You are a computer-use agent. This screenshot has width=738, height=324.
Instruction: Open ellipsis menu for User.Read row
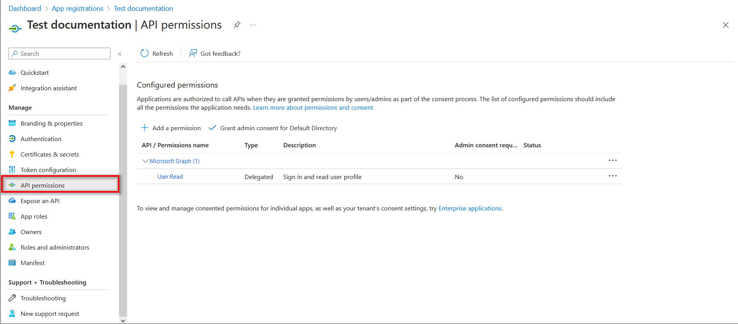click(x=612, y=176)
